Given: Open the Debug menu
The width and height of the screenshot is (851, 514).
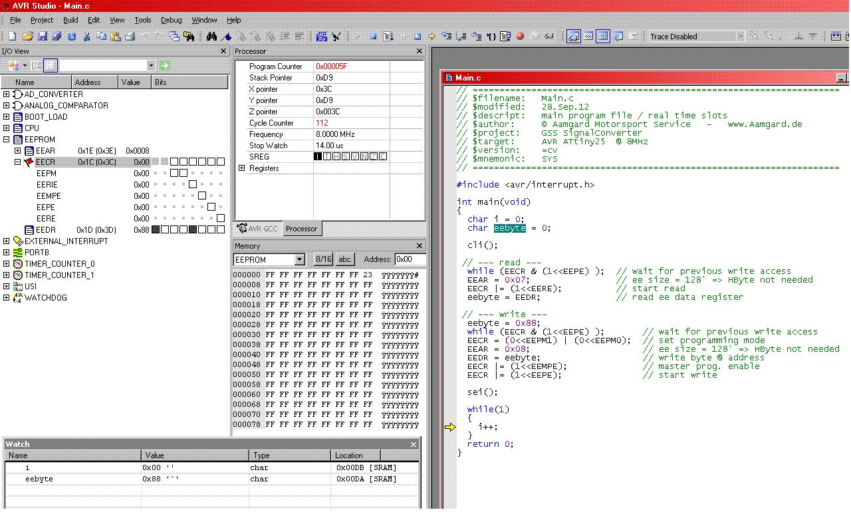Looking at the screenshot, I should pyautogui.click(x=171, y=20).
